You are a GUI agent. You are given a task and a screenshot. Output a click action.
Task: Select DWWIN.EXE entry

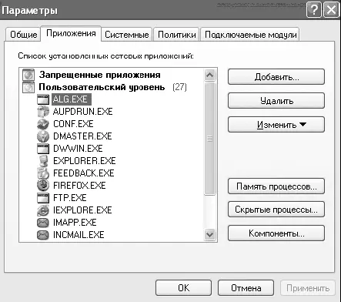(x=78, y=149)
